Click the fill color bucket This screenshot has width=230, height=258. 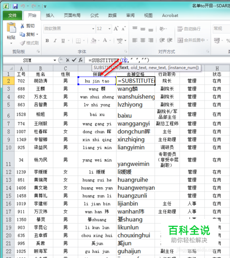(94, 40)
